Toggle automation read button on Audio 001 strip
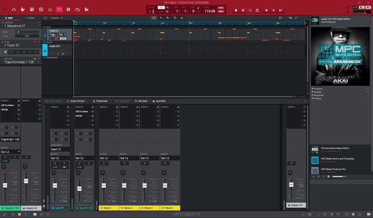 point(55,167)
